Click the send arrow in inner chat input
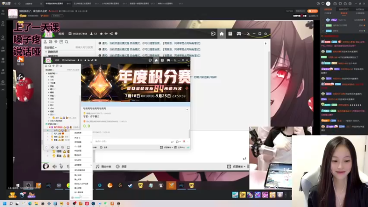The width and height of the screenshot is (368, 207). click(172, 142)
